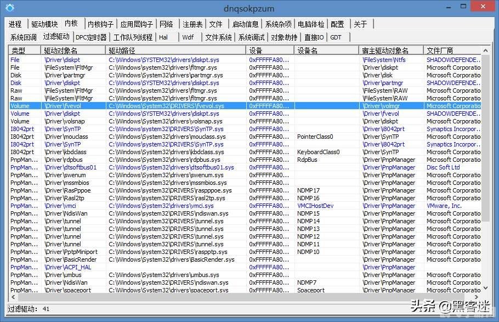Select the \Driver\ACPI_HAL row
Image resolution: width=499 pixels, height=322 pixels.
click(245, 267)
